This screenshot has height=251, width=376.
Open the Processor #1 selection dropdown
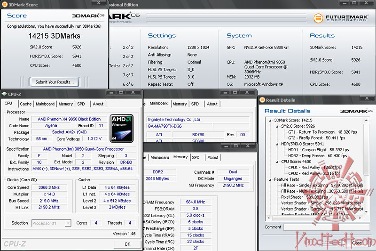(x=68, y=223)
